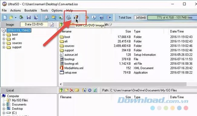
Task: Click the green refresh icon in Local toolbar
Action: 95,90
